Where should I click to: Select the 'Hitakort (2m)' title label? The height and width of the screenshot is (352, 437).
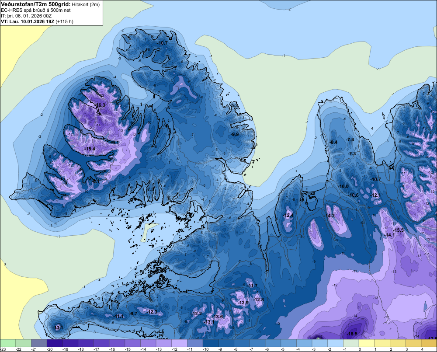[x=86, y=4]
